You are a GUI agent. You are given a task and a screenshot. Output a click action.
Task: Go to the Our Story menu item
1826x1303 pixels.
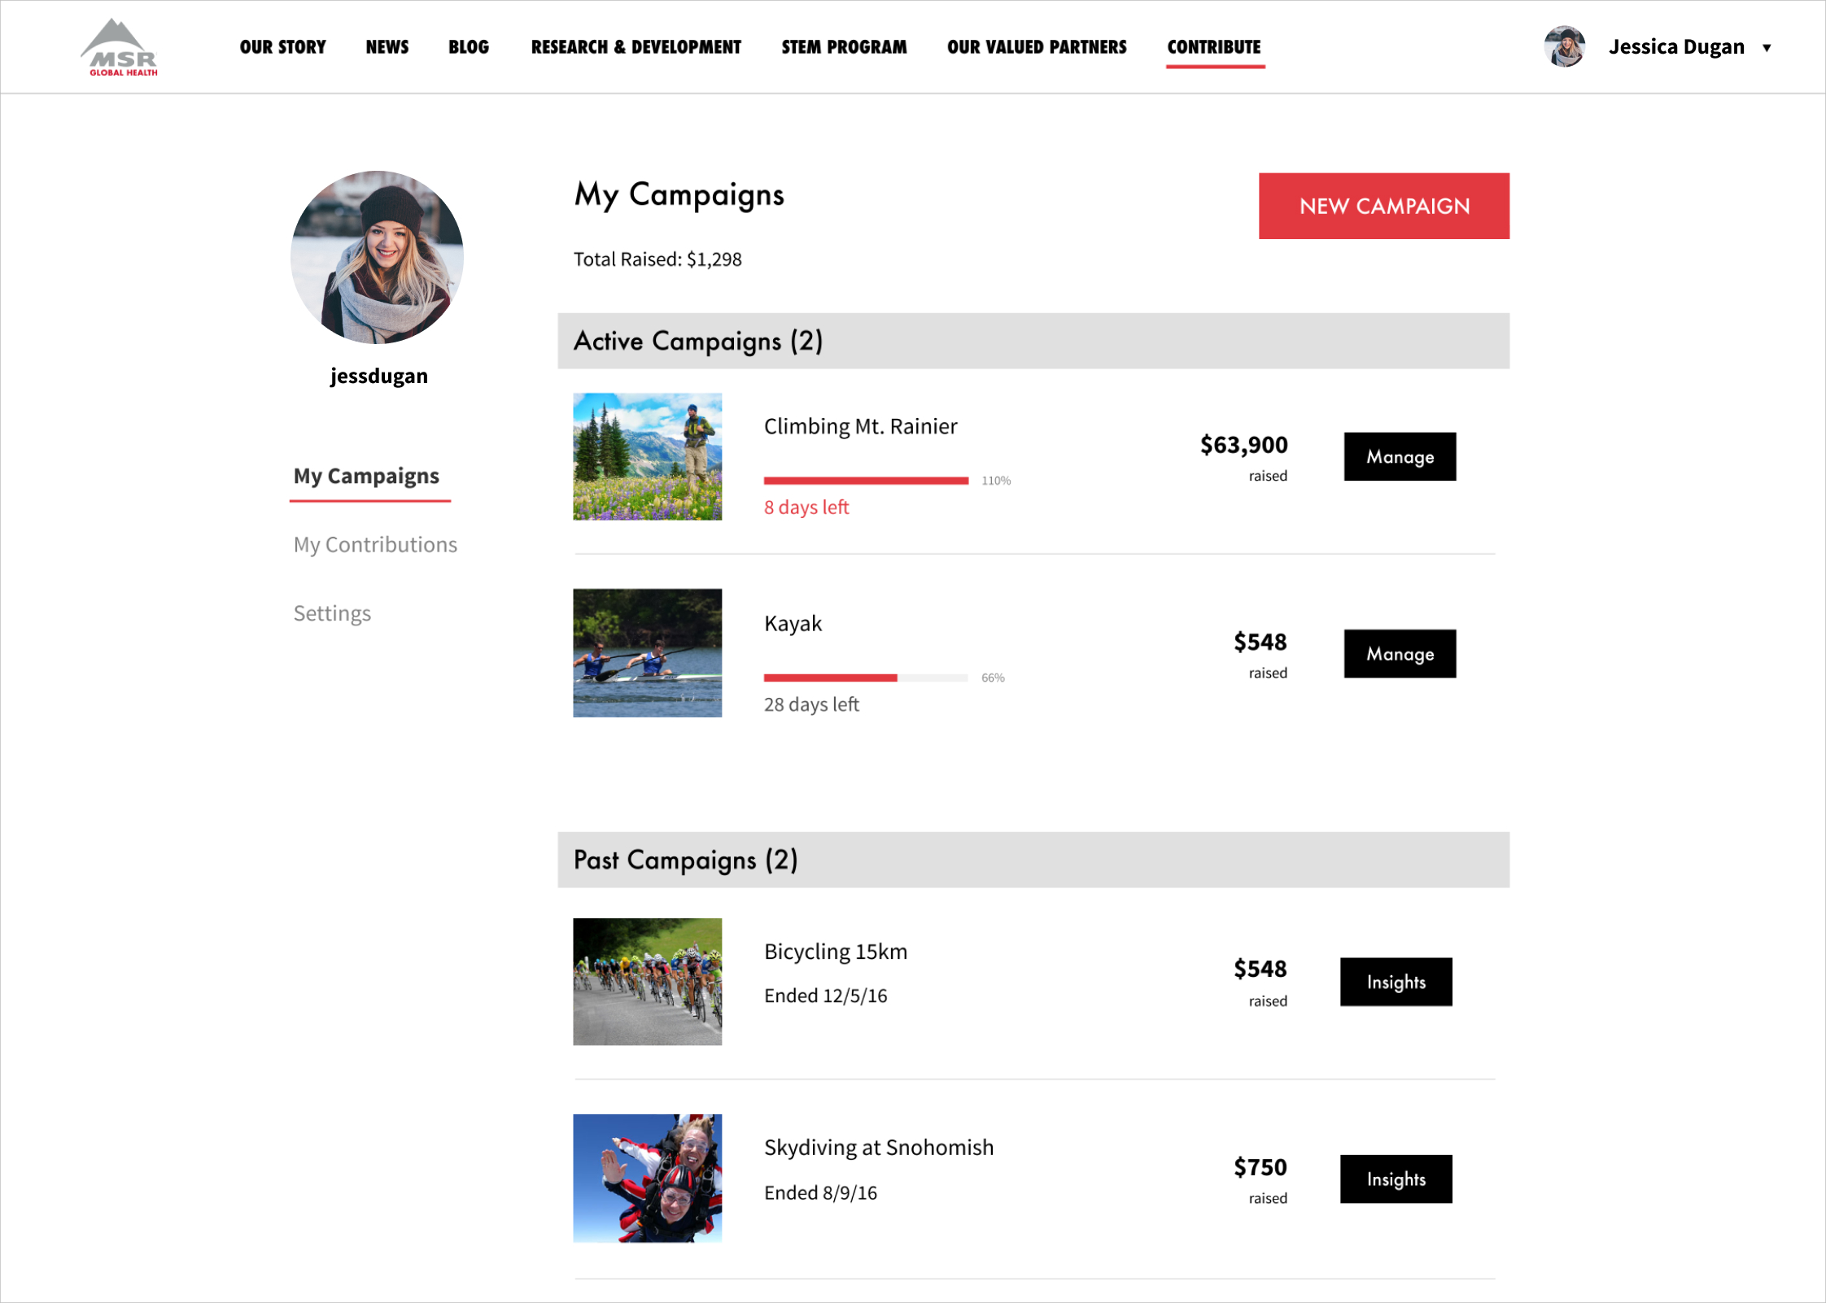(282, 47)
